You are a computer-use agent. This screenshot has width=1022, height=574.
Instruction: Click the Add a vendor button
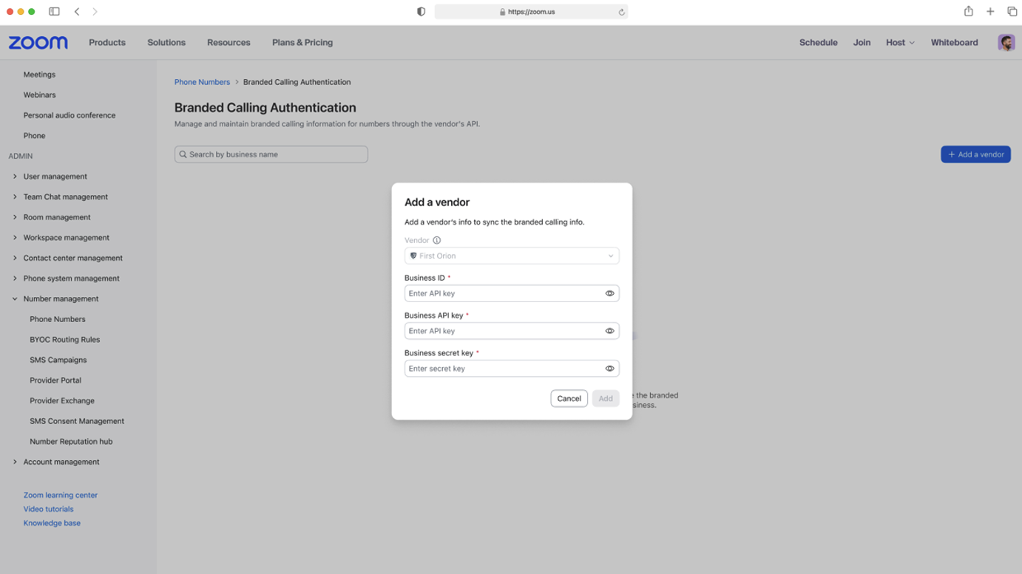[x=975, y=154]
